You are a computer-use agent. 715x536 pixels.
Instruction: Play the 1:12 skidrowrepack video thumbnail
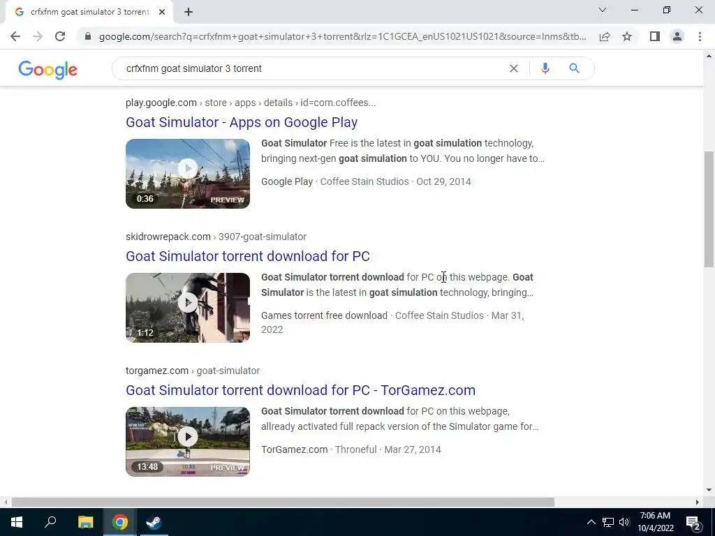pyautogui.click(x=188, y=308)
